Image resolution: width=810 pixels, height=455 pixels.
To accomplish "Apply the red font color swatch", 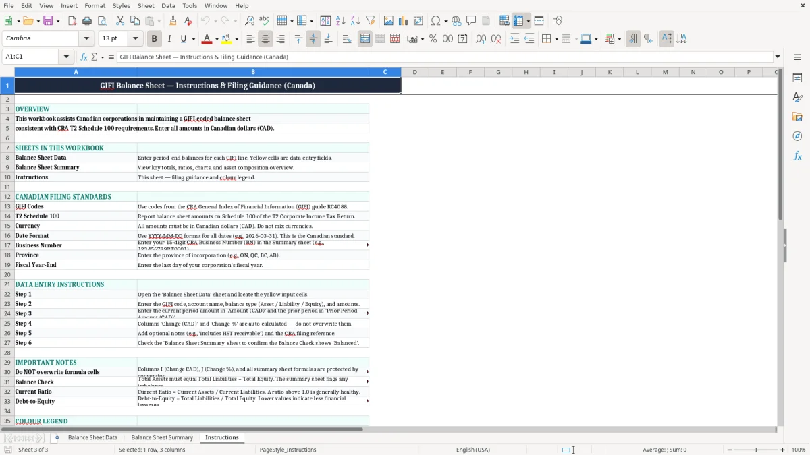I will tap(207, 39).
